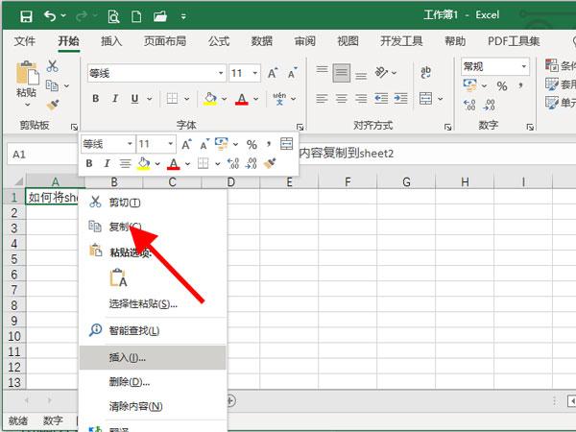Click the Format Painter brush in ribbon
The width and height of the screenshot is (576, 432).
53,104
